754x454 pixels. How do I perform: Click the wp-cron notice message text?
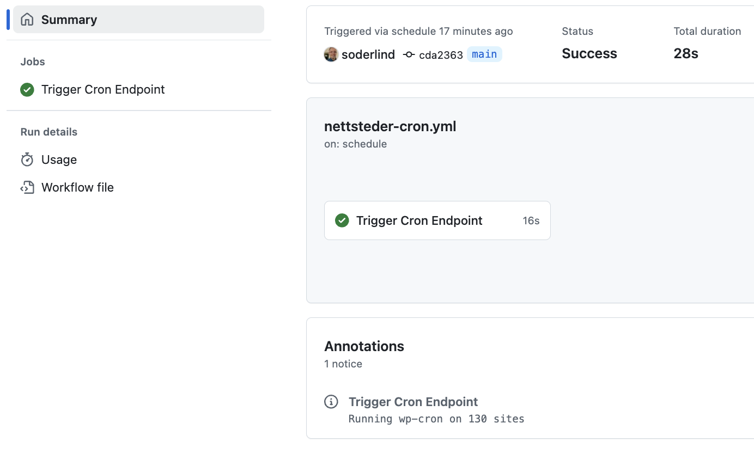click(436, 419)
